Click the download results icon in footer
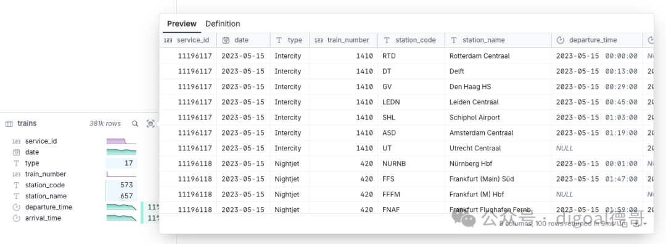Viewport: 666px width, 244px height. 636,223
